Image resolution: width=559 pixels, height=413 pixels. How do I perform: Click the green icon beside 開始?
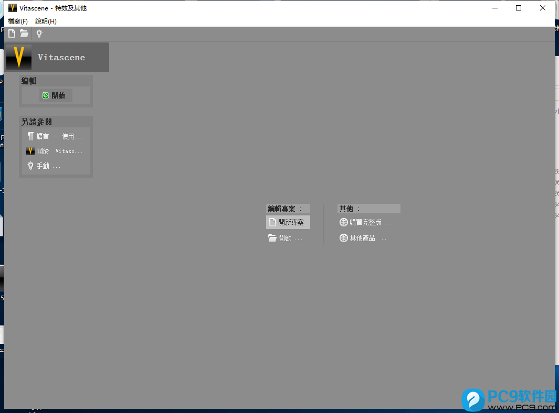46,95
